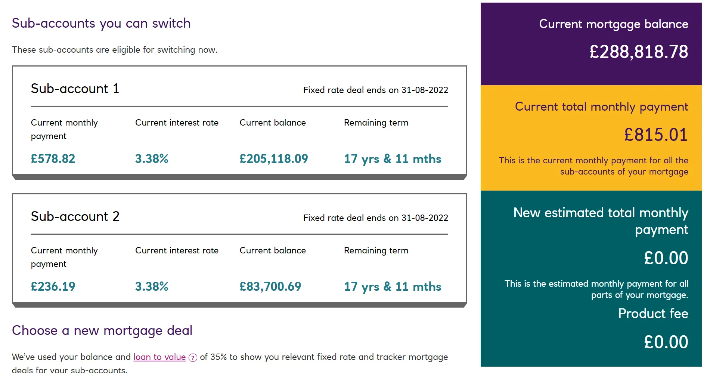Click Sub-account 1 fixed rate end date
The image size is (710, 373).
[x=375, y=90]
